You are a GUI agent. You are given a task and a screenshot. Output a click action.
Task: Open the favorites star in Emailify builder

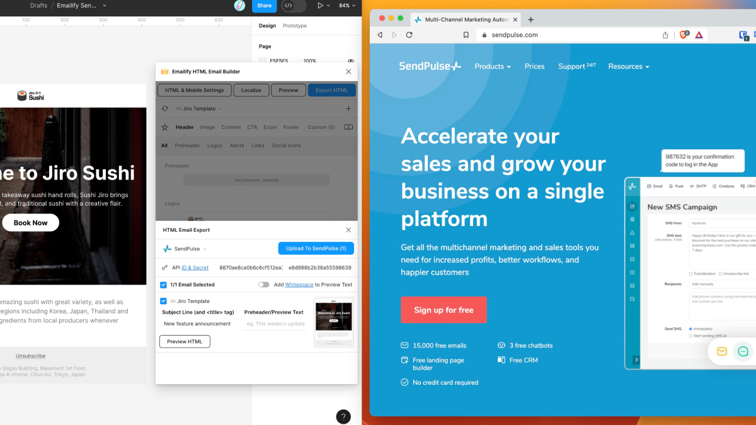pyautogui.click(x=165, y=127)
